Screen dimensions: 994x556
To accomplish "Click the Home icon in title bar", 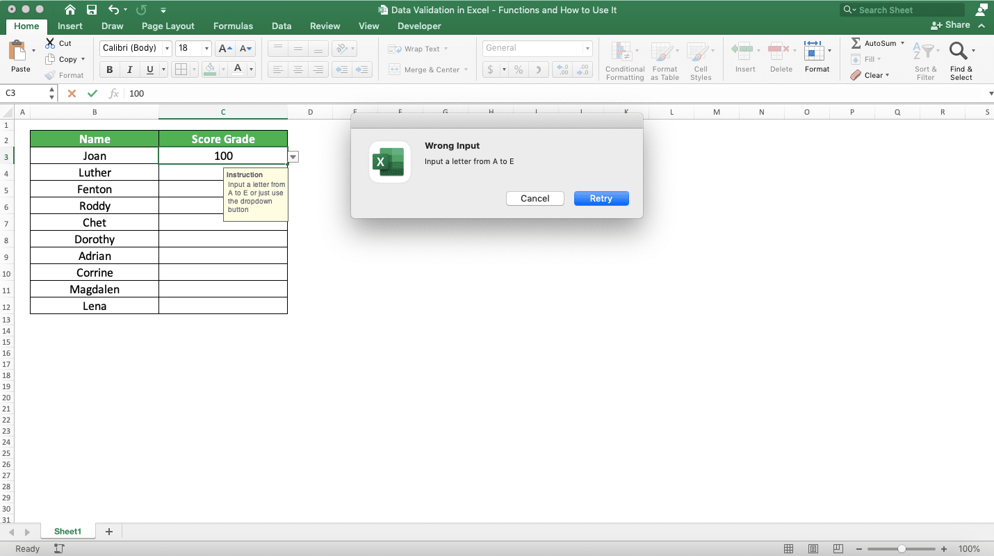I will pos(70,10).
